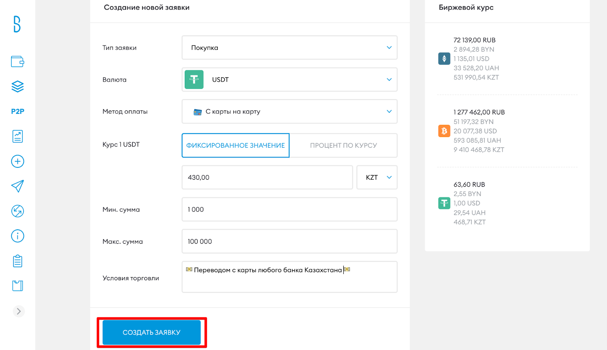Click the stacked layers sidebar icon
The height and width of the screenshot is (350, 607).
(x=17, y=87)
